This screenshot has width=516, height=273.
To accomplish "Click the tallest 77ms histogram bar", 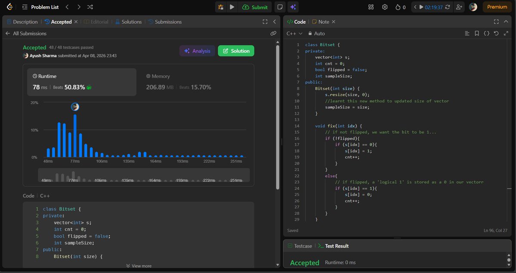I will point(75,136).
